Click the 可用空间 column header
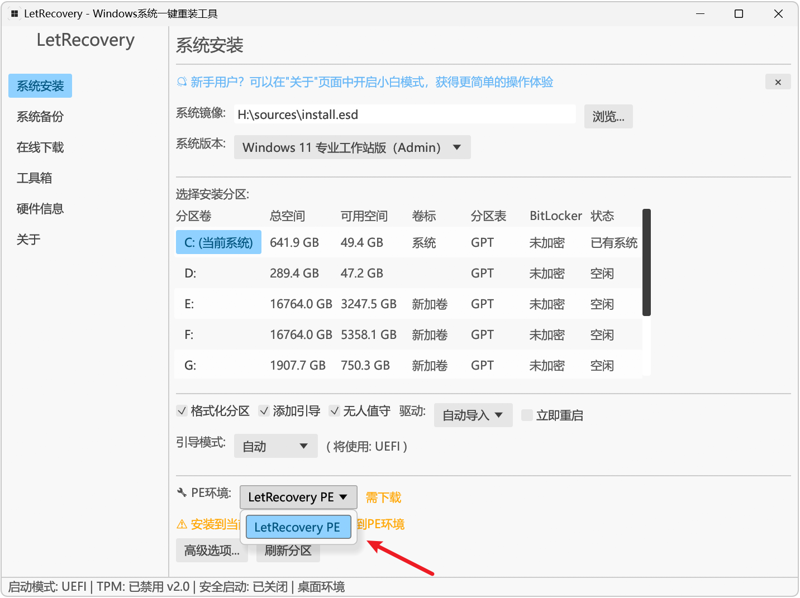Screen dimensions: 800x598 click(364, 216)
